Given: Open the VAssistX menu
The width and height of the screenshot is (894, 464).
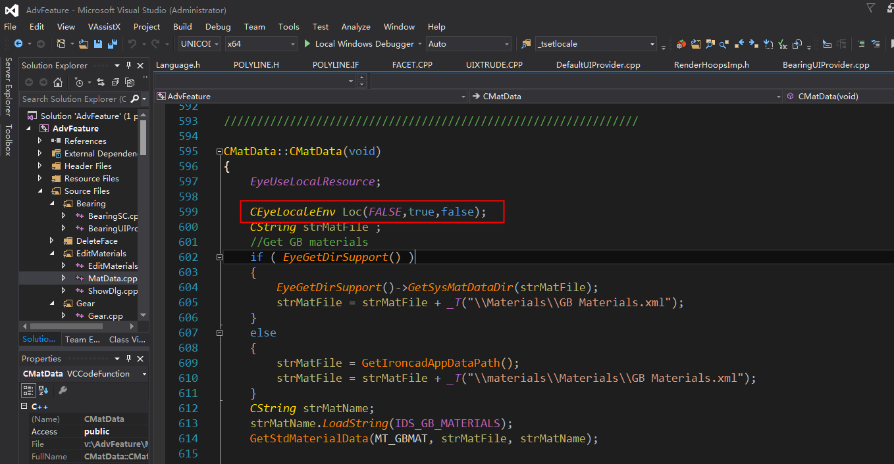Looking at the screenshot, I should click(104, 27).
